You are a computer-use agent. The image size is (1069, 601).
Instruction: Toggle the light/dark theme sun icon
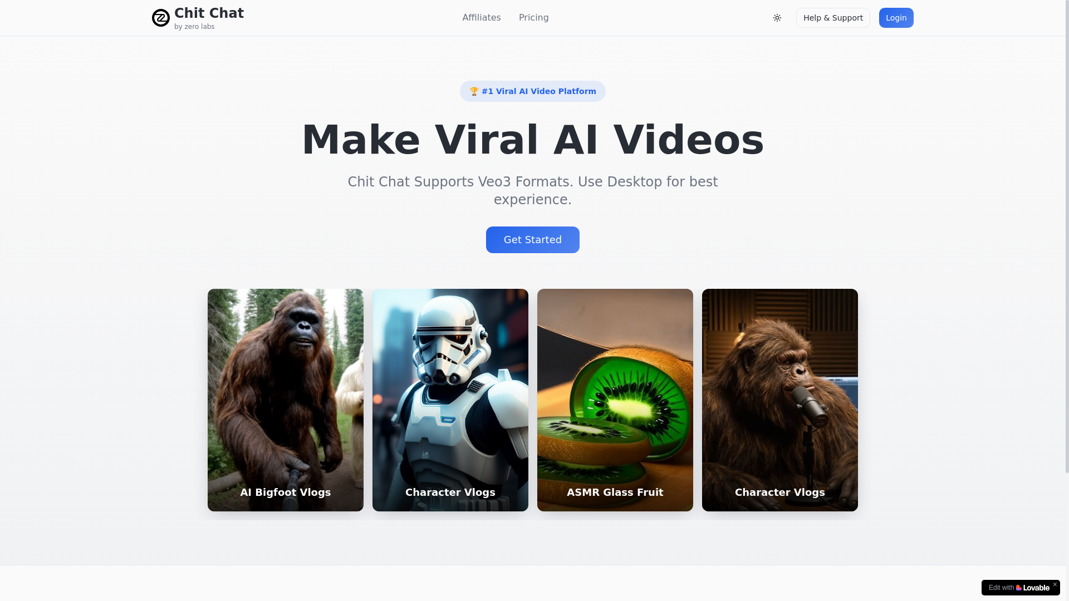click(x=777, y=18)
